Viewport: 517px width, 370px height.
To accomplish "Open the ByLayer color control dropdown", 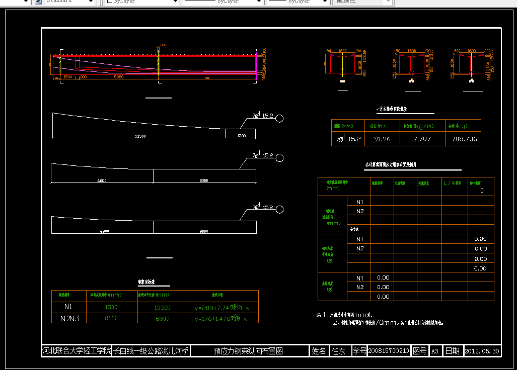I will (142, 2).
